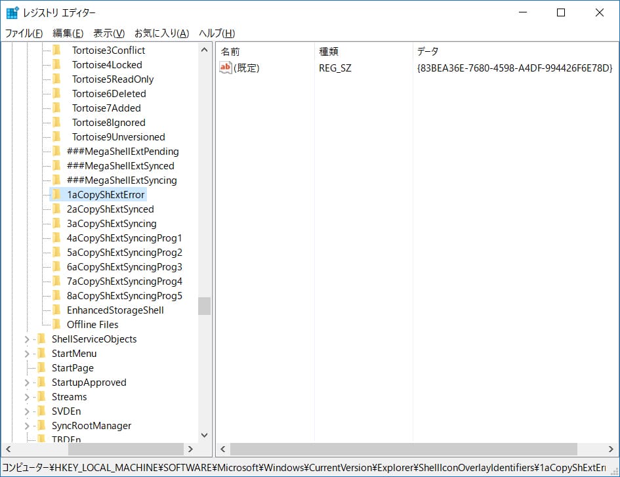The width and height of the screenshot is (620, 477).
Task: Select the StartupApproved key label
Action: tap(89, 383)
